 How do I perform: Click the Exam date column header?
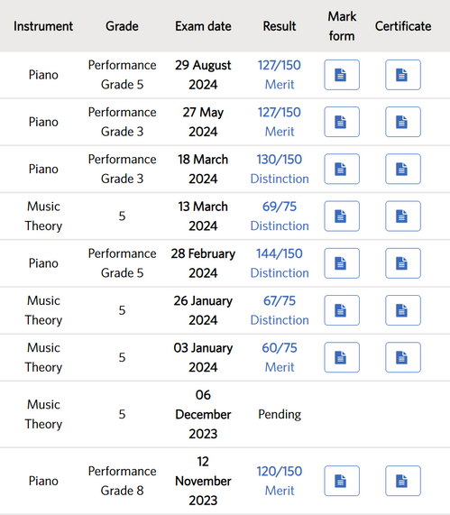[203, 26]
